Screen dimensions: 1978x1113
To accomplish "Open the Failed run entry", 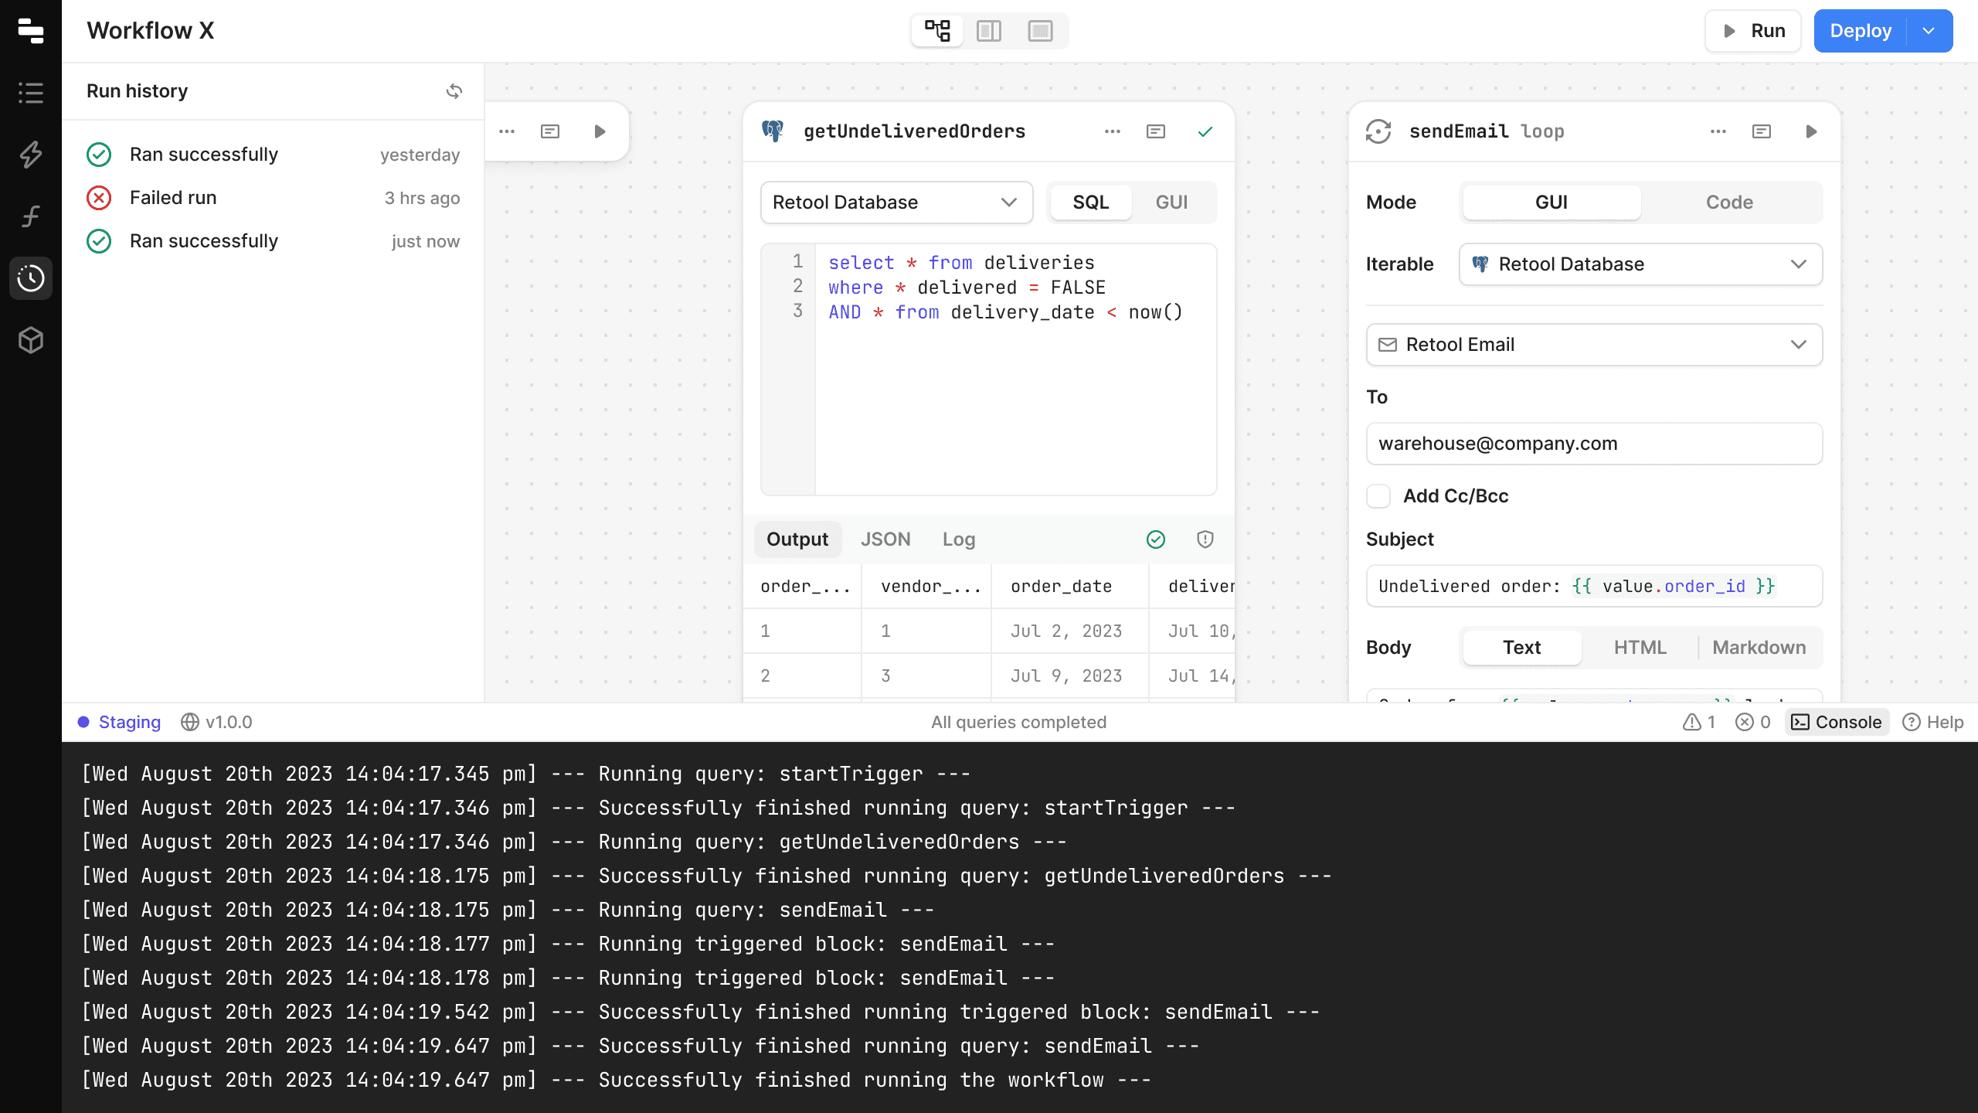I will (x=273, y=198).
